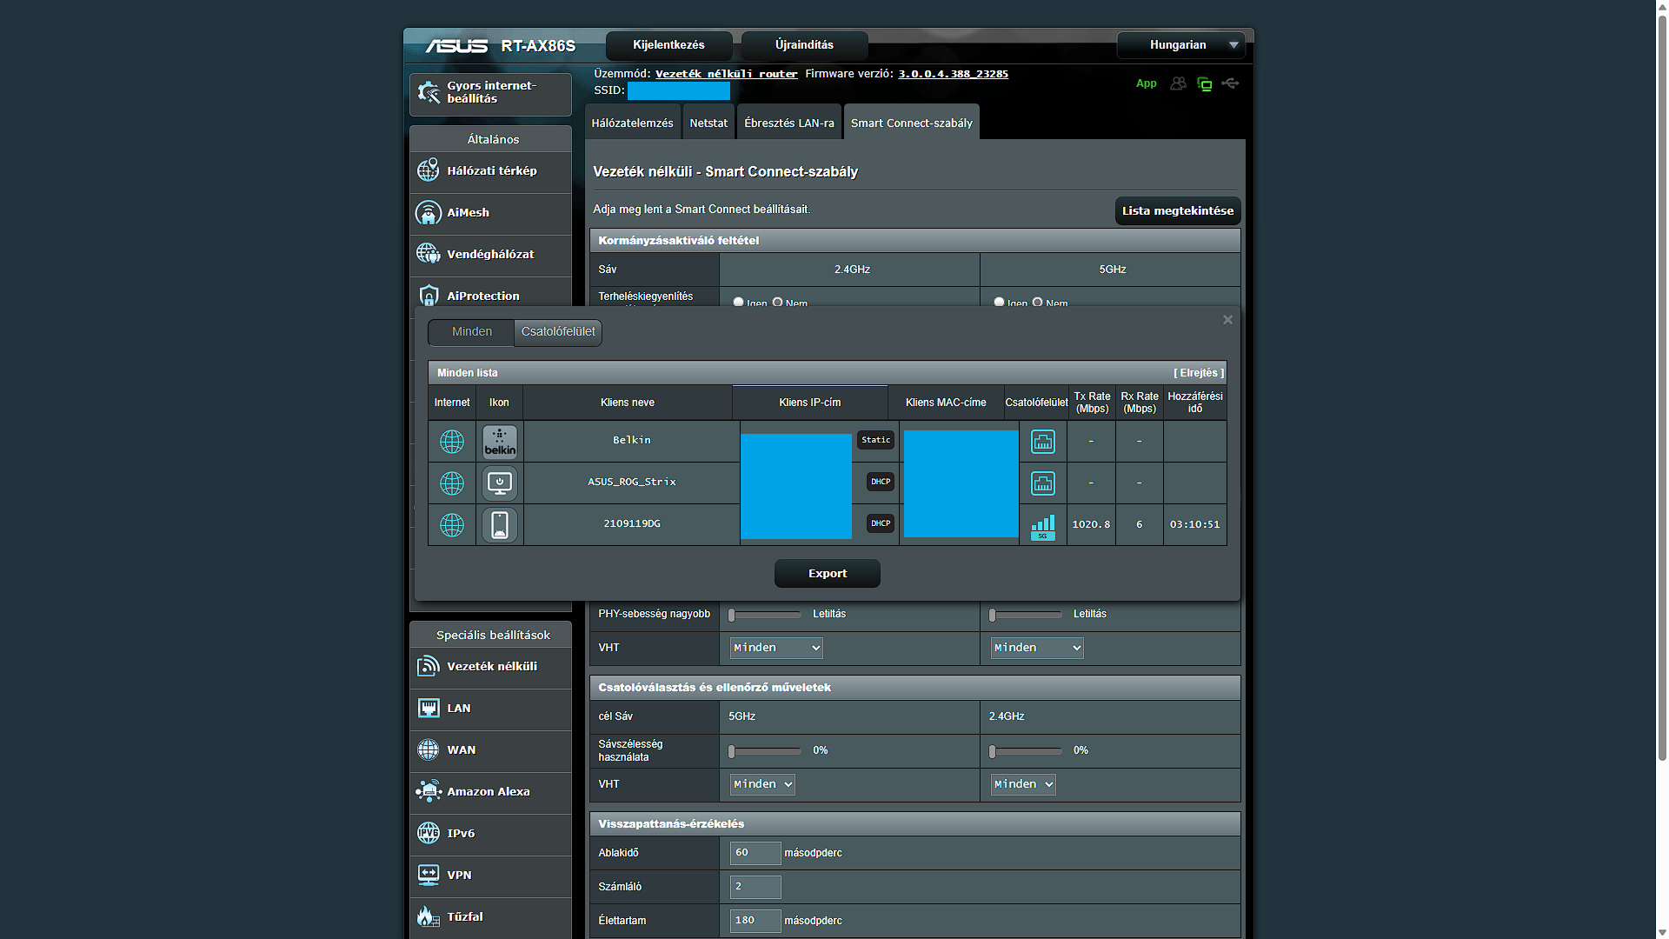Viewport: 1669px width, 939px height.
Task: Click the Újraindítás reboot button
Action: tap(804, 45)
